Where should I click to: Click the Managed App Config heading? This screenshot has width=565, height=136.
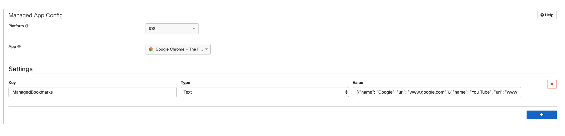[36, 15]
